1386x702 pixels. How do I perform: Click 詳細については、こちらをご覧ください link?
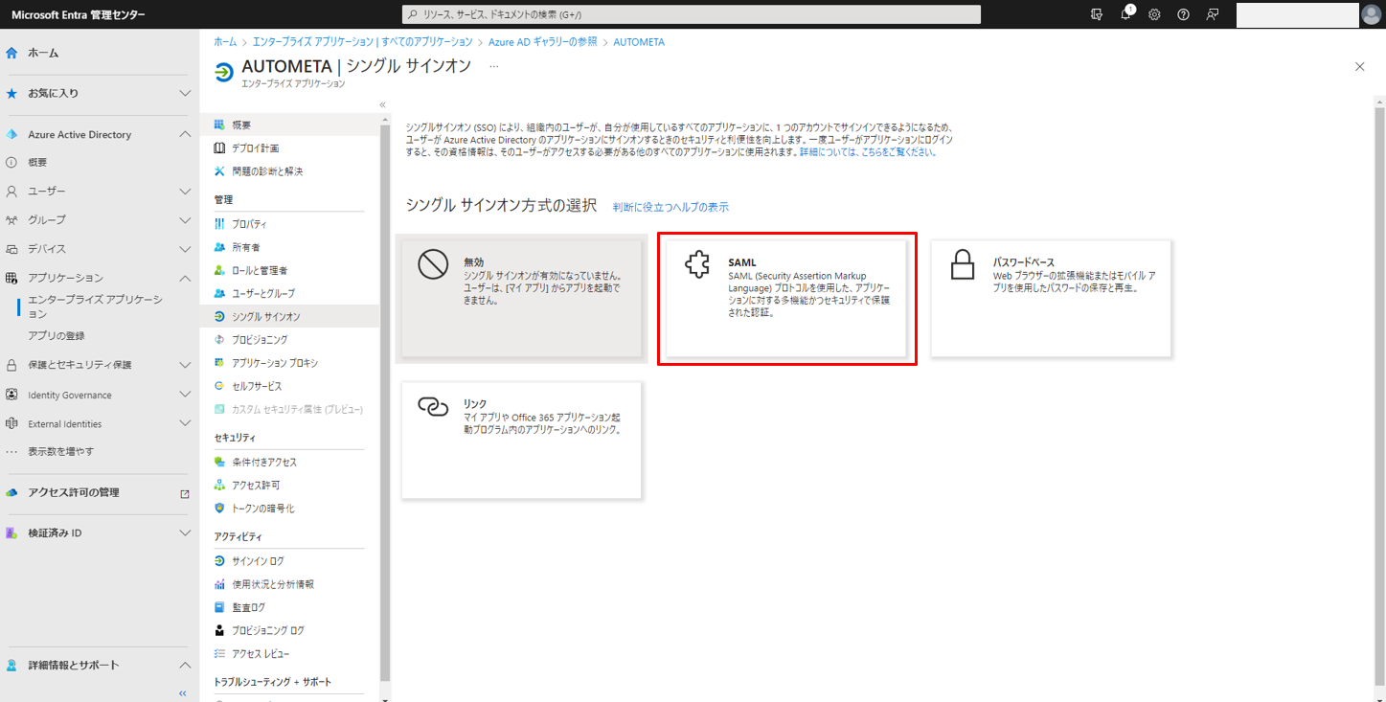tap(868, 152)
